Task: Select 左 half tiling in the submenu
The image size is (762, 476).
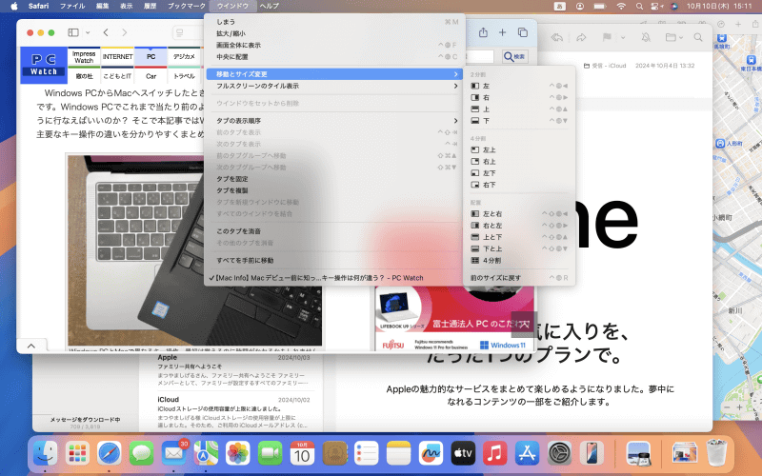Action: point(519,86)
